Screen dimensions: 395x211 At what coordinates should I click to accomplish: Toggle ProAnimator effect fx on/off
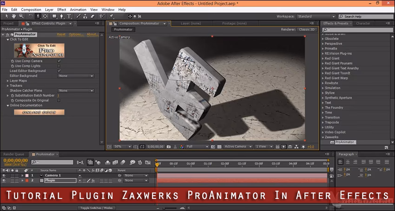coord(7,34)
